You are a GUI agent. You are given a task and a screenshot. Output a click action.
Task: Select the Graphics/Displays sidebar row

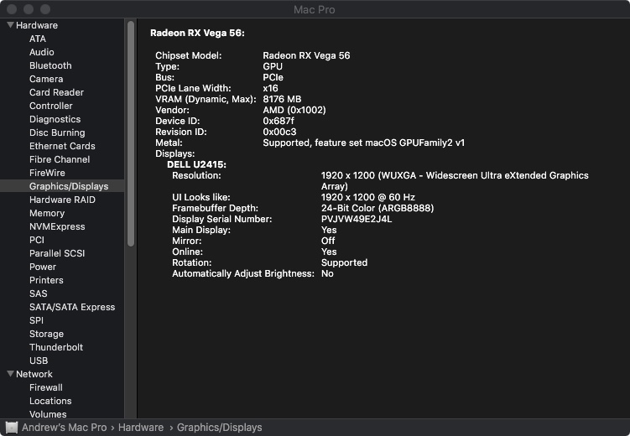(x=62, y=186)
